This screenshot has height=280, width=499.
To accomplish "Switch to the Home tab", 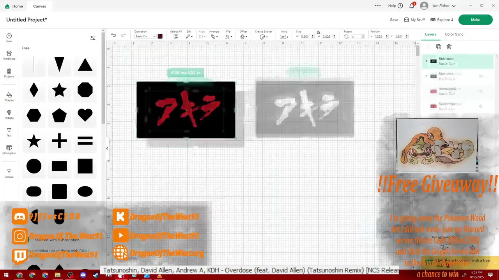I will pyautogui.click(x=14, y=6).
